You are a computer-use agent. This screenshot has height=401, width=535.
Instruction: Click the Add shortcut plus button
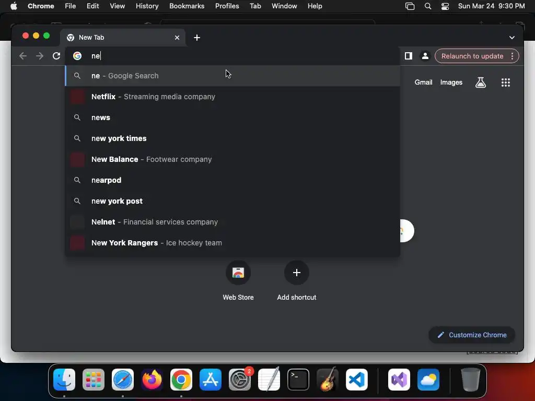(x=297, y=273)
